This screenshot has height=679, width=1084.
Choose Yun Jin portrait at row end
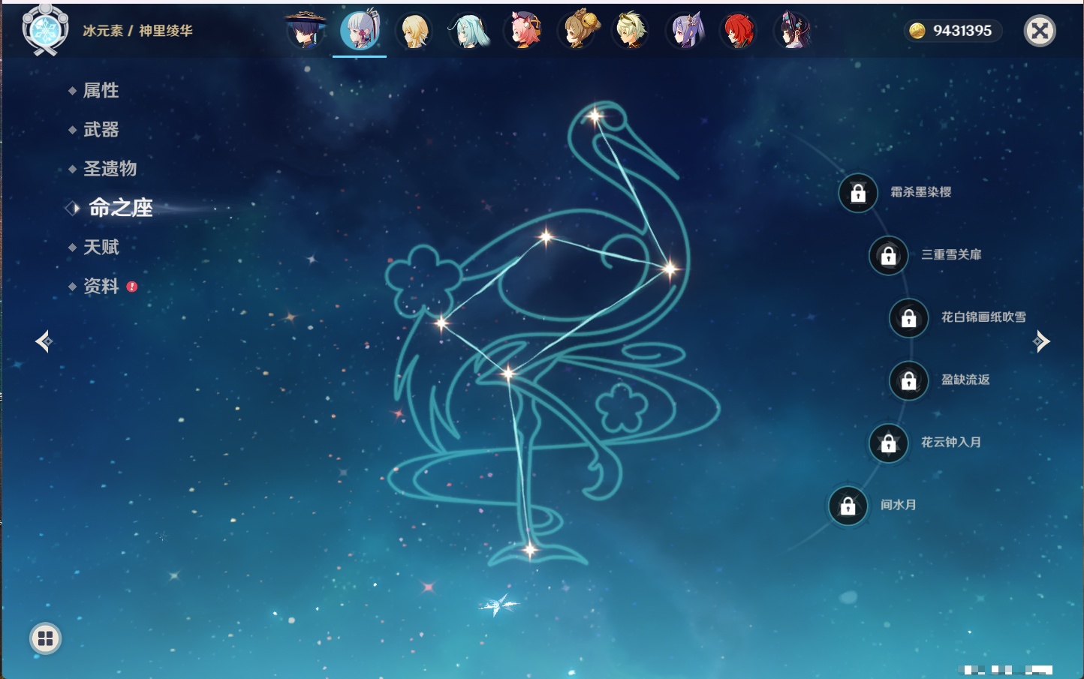793,32
